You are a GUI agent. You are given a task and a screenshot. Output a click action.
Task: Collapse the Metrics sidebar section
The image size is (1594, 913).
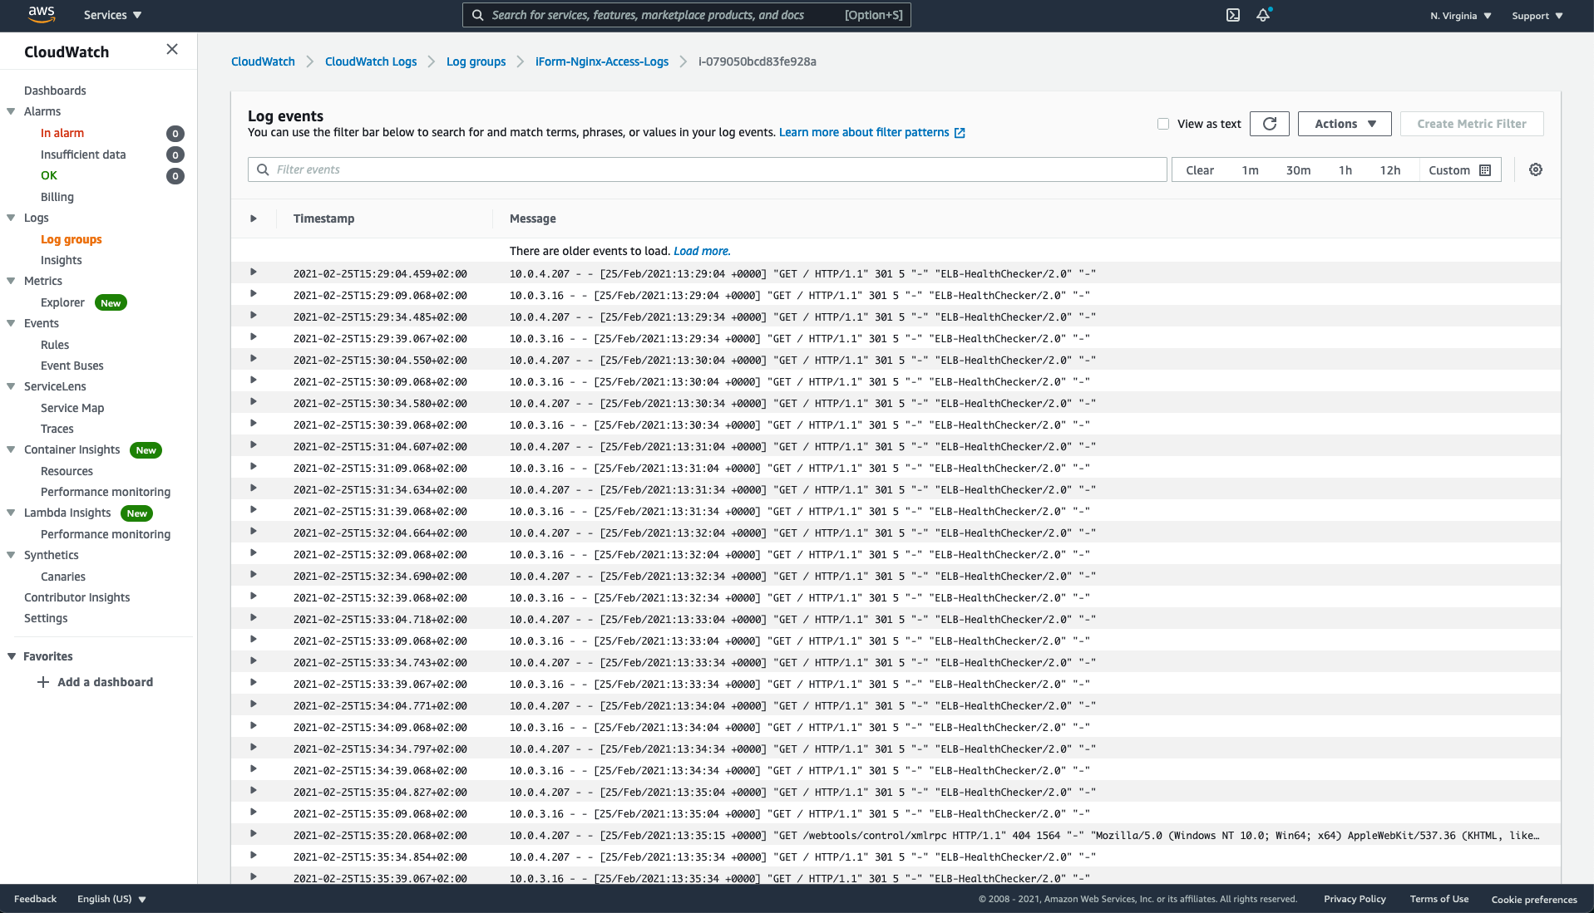coord(11,281)
